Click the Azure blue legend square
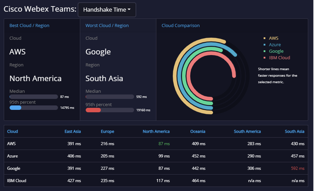Viewport: 314px width, 191px height. (265, 45)
